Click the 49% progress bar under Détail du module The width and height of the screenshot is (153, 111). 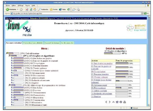(x=112, y=53)
